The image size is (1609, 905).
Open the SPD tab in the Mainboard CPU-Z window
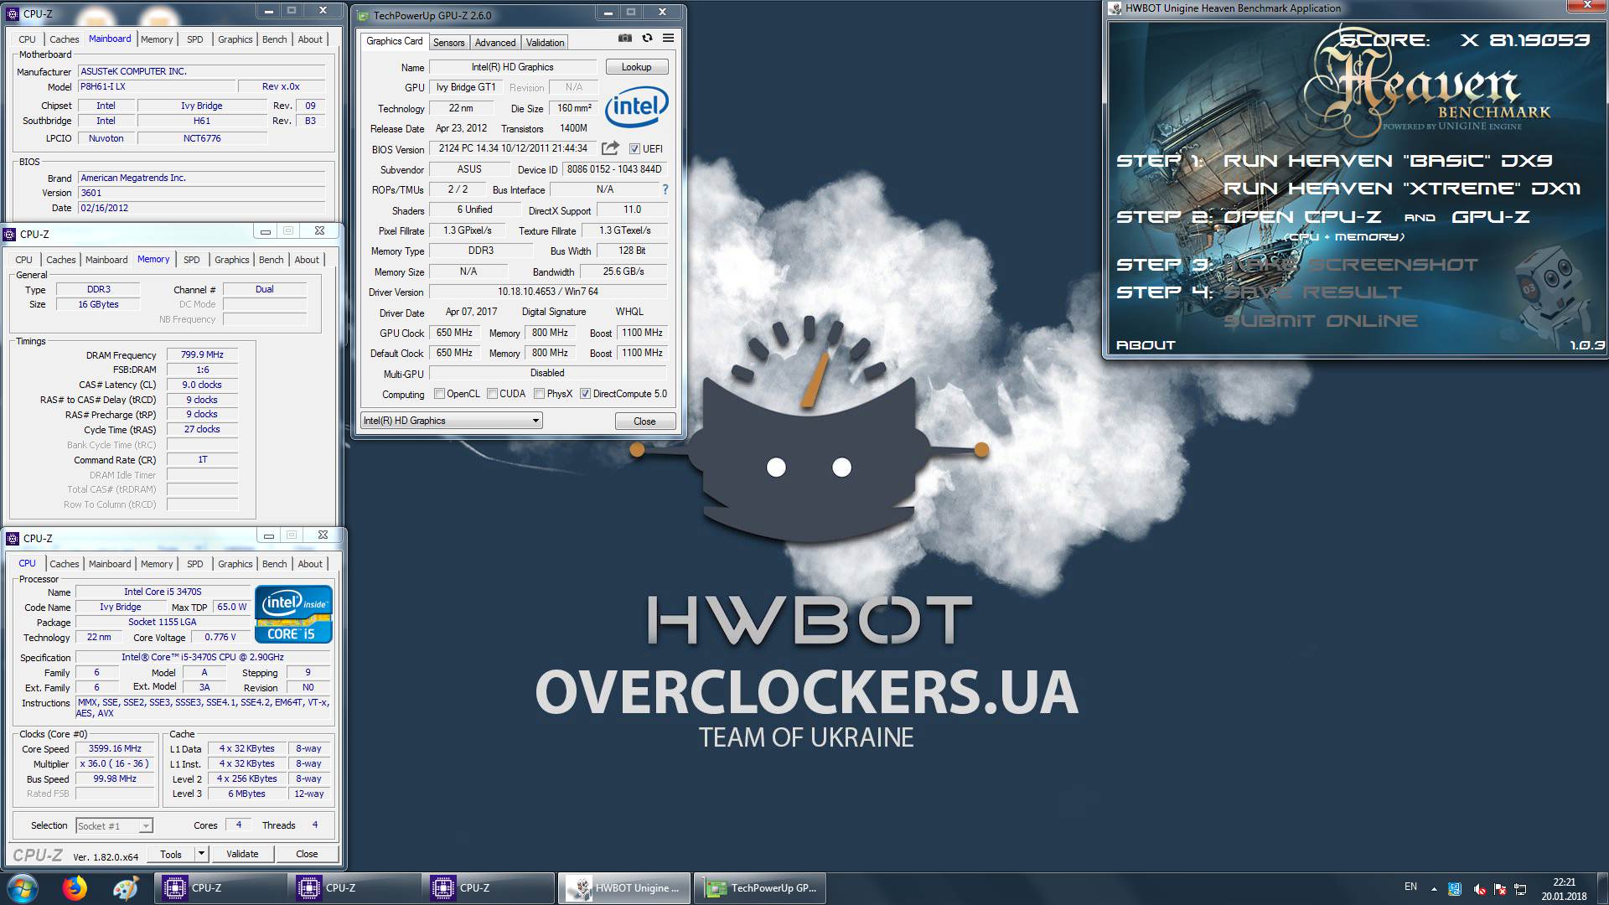pyautogui.click(x=194, y=39)
